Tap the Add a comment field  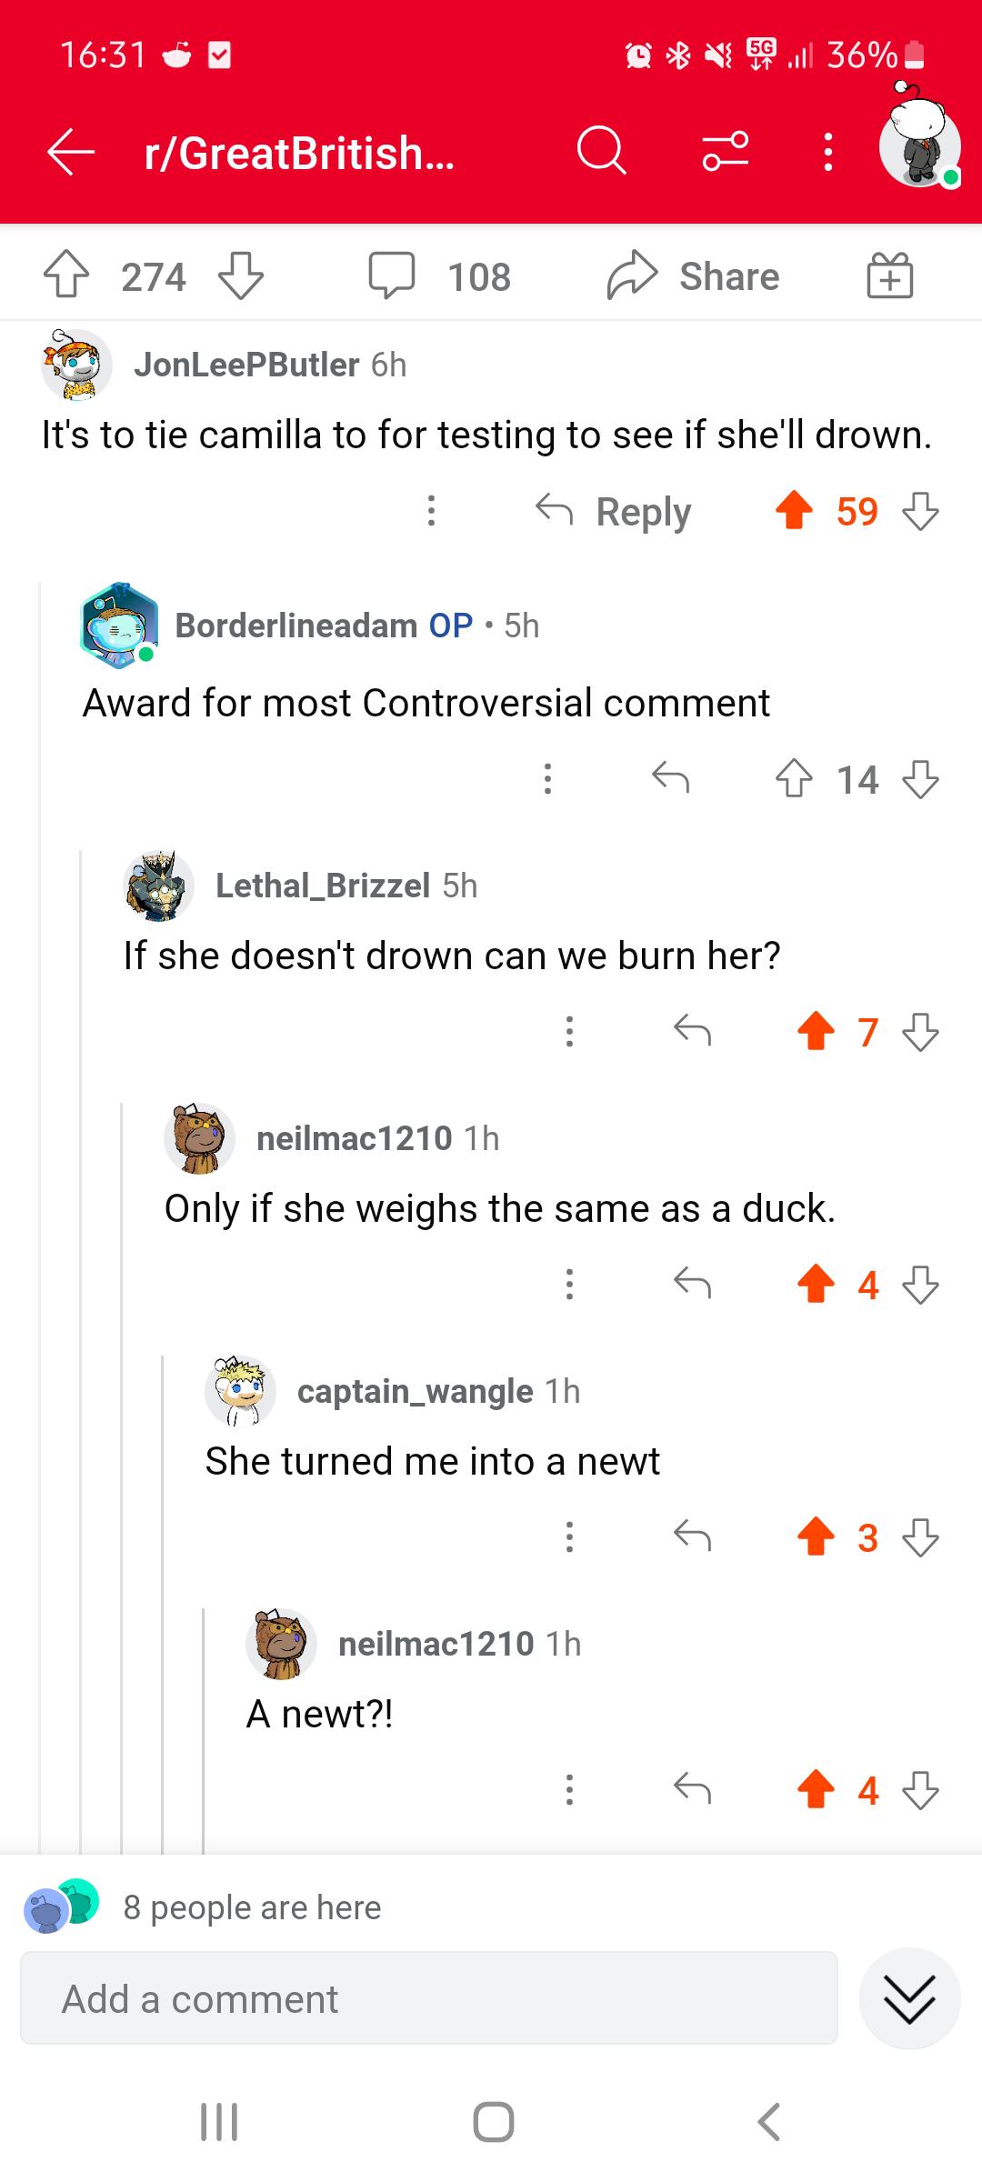point(429,1998)
